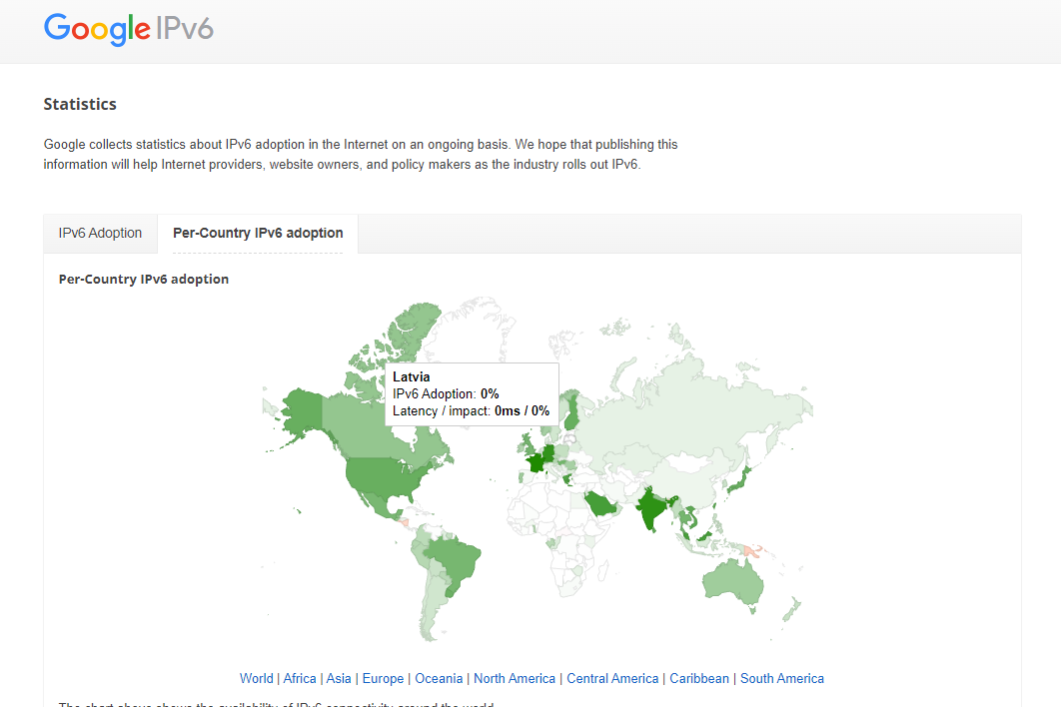Screen dimensions: 1061x707
Task: Click New Zealand on the map
Action: [791, 609]
